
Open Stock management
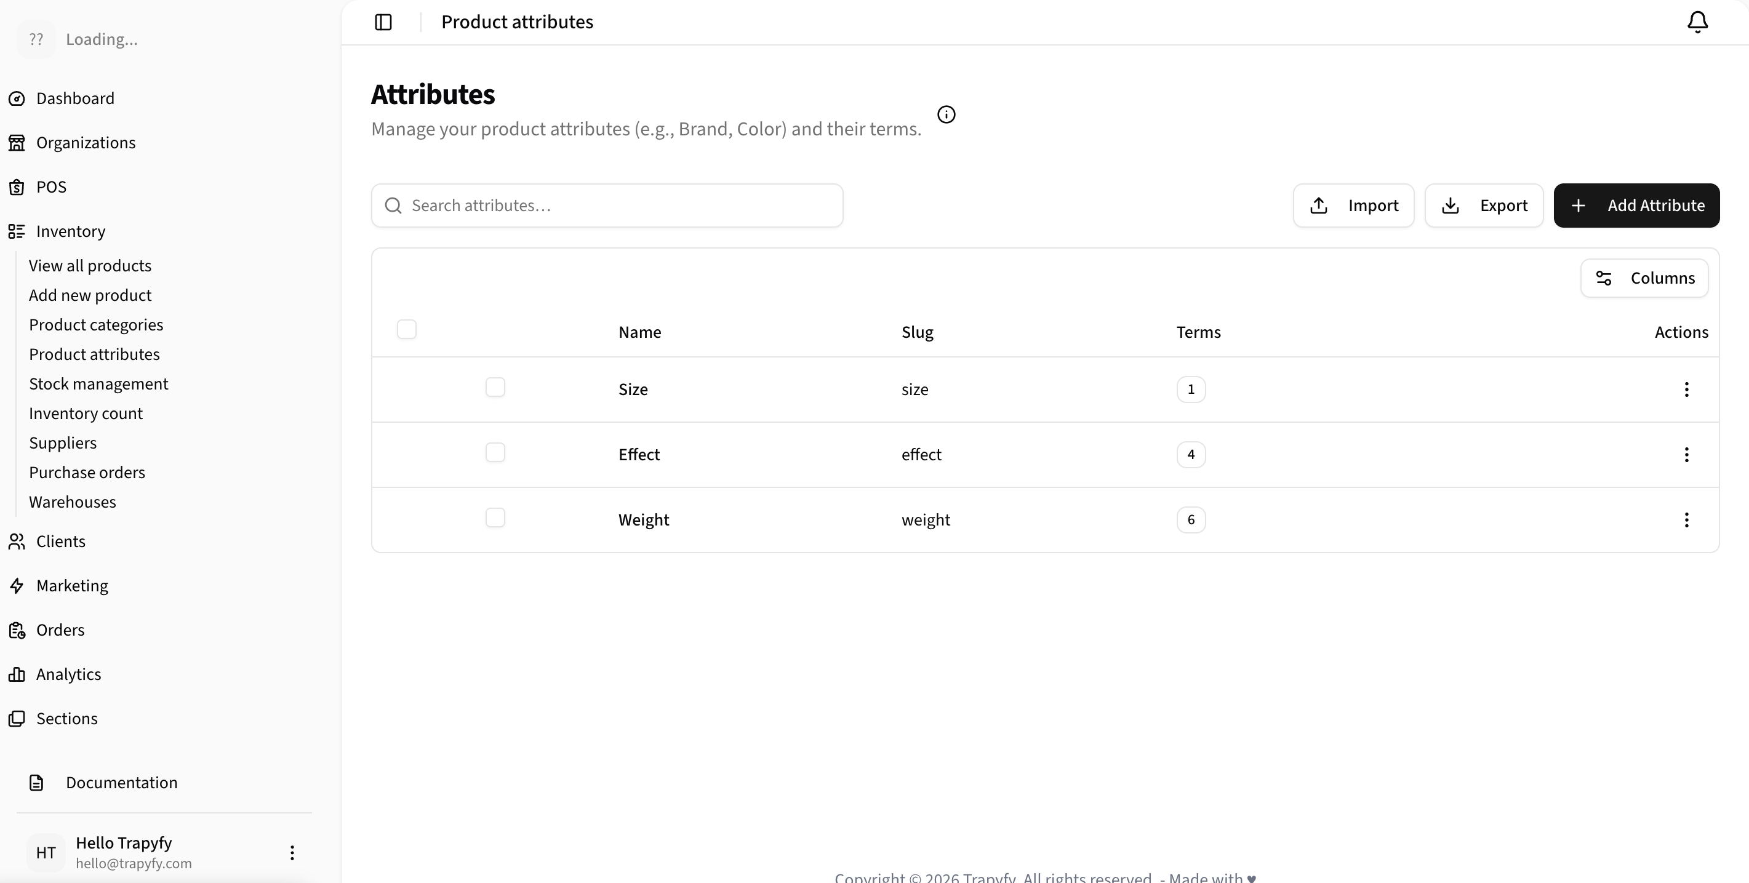point(98,384)
